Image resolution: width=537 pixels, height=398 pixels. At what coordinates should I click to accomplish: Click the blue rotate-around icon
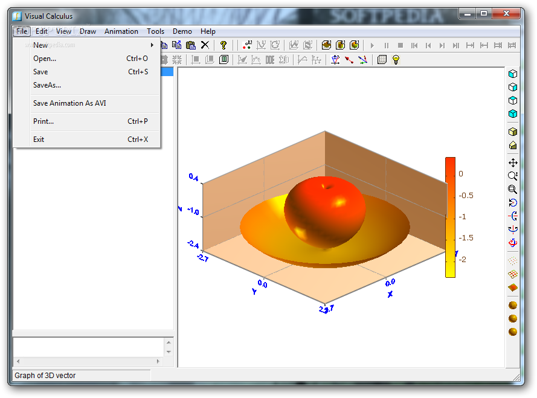[513, 203]
